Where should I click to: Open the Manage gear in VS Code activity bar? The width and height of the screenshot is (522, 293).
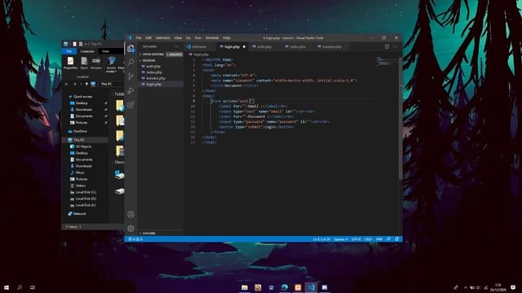click(x=130, y=228)
